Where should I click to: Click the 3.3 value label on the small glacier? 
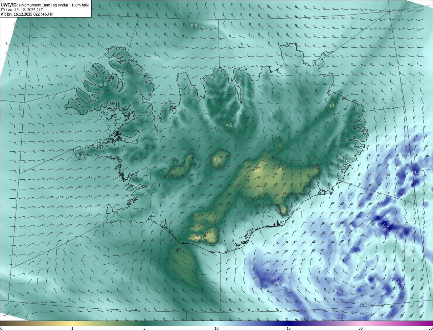tap(217, 160)
